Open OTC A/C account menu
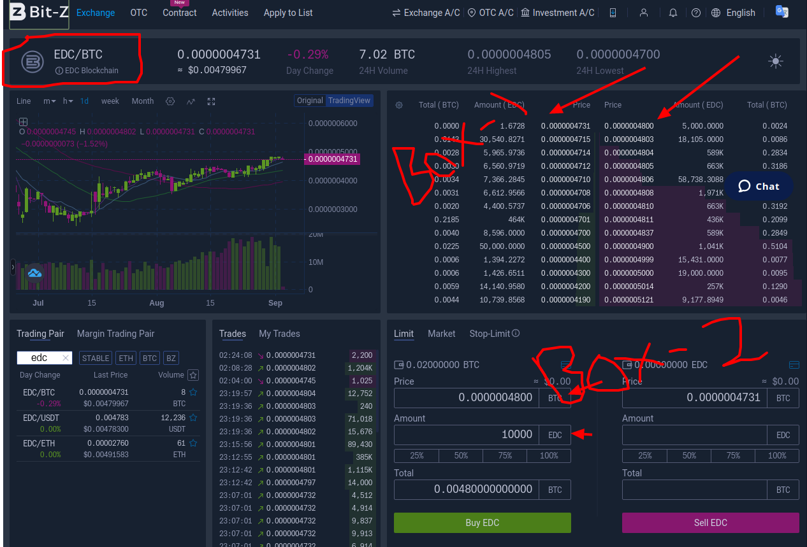807x547 pixels. [x=490, y=13]
